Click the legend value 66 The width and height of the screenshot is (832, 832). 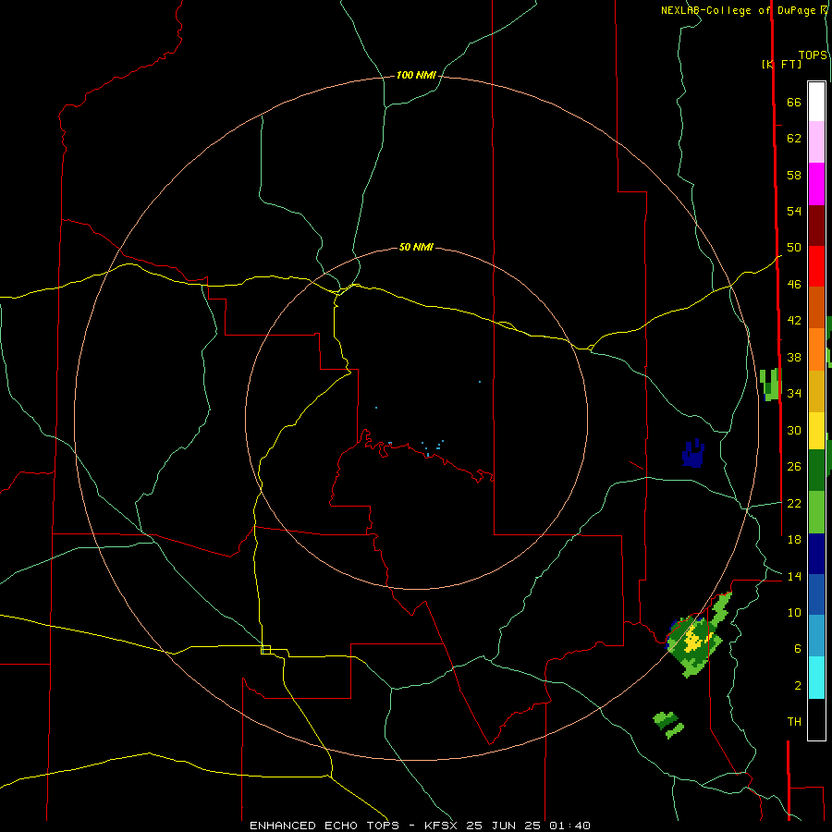pyautogui.click(x=794, y=103)
